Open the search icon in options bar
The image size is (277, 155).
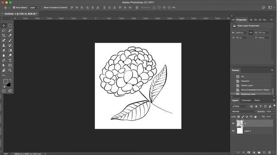pyautogui.click(x=264, y=8)
